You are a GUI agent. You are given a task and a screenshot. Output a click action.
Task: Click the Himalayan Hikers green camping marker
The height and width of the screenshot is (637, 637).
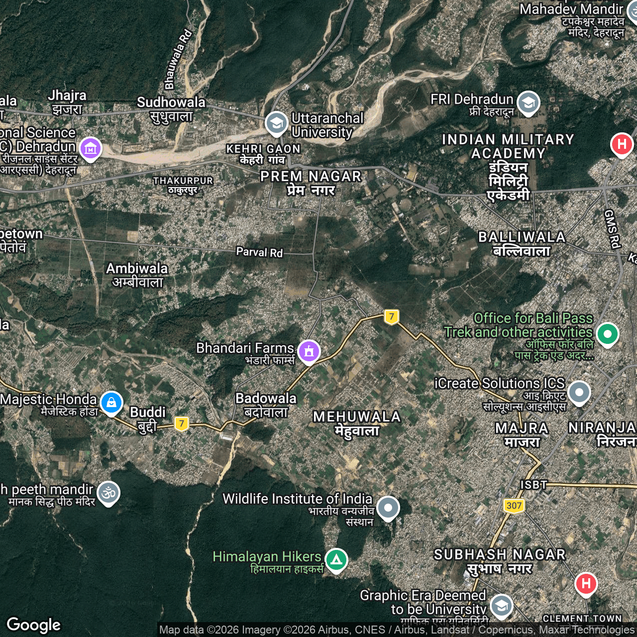(336, 559)
